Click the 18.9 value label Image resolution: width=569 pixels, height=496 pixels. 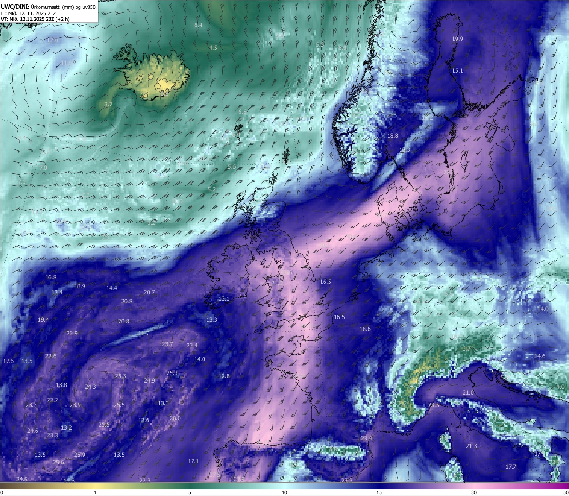pos(80,286)
